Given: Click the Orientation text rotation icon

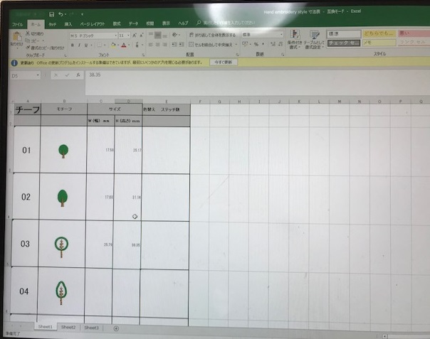Looking at the screenshot, I should 174,35.
